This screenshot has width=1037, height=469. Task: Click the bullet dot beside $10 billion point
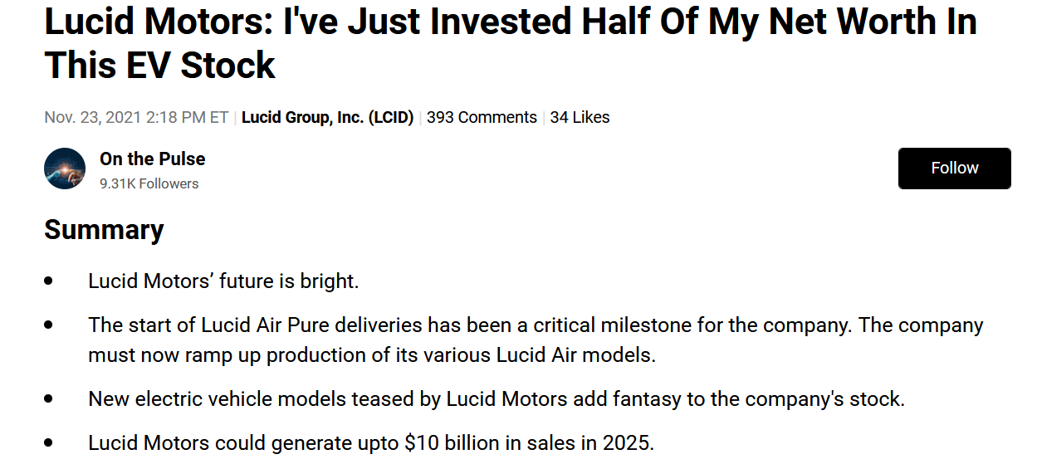click(x=49, y=443)
